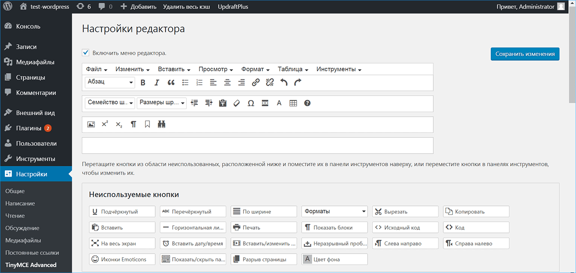576x273 pixels.
Task: Click the decrease indent icon
Action: pyautogui.click(x=194, y=103)
